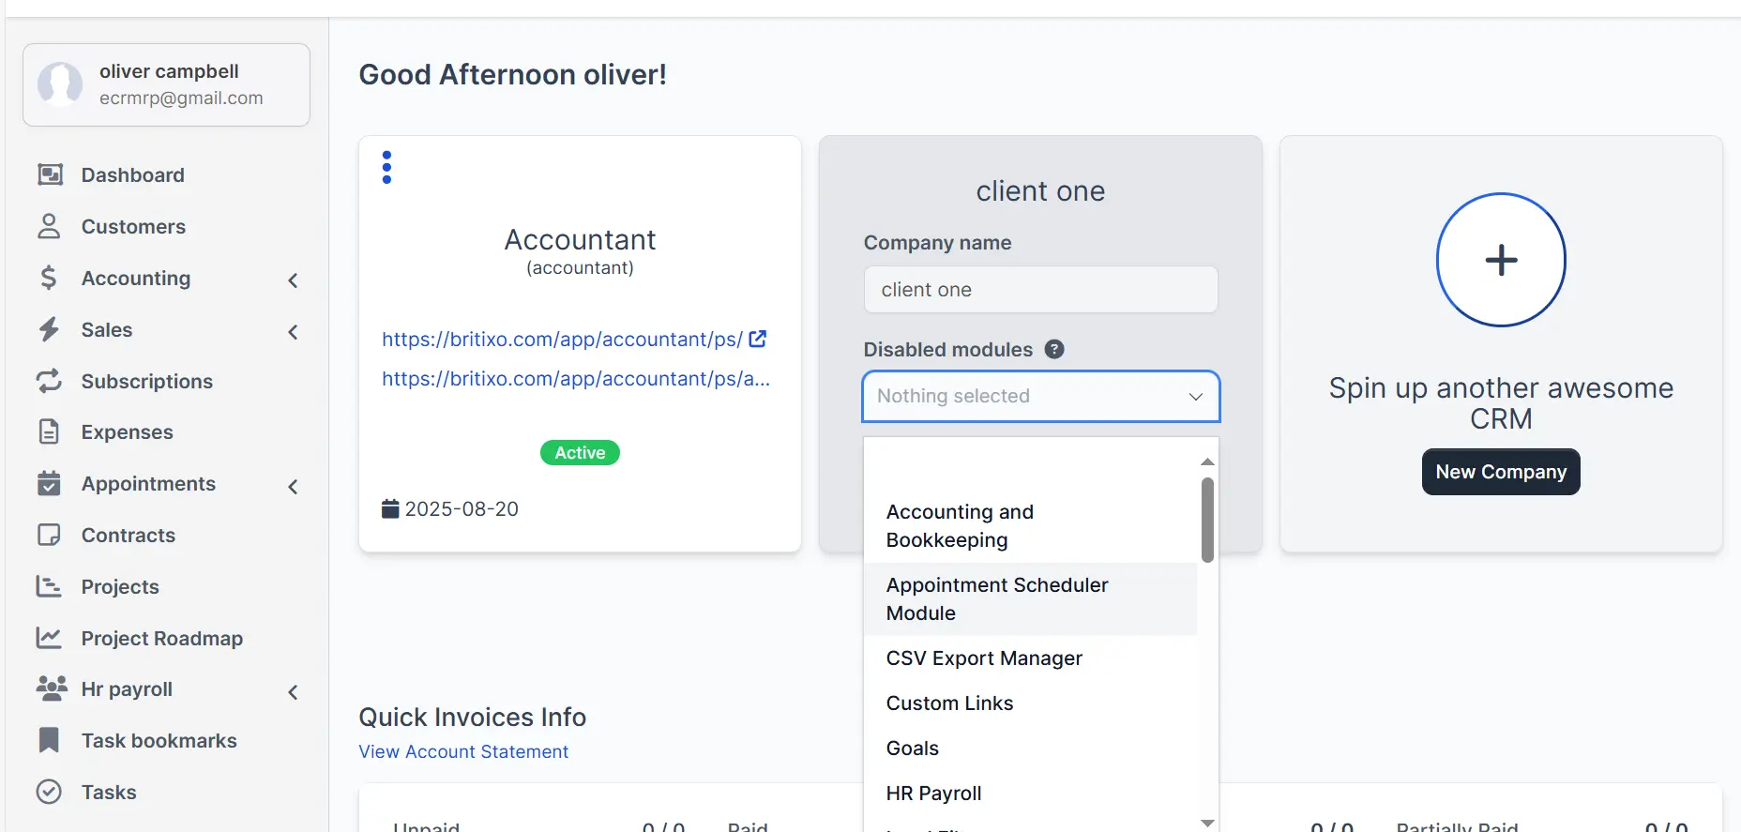Select HR Payroll in the modules list
Viewport: 1741px width, 832px height.
coord(933,793)
